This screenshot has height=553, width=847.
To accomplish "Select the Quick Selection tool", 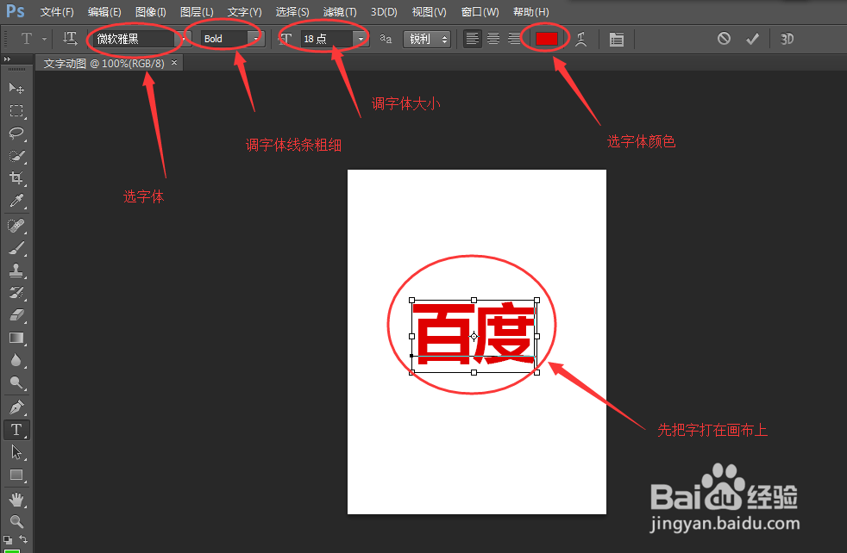I will point(16,156).
